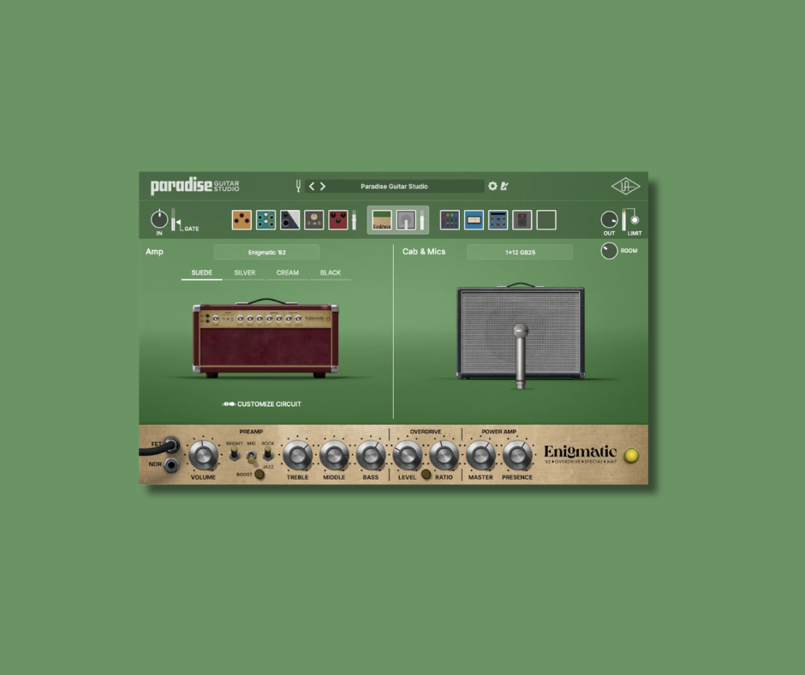This screenshot has width=805, height=675.
Task: Click the TREBLE knob
Action: (297, 455)
